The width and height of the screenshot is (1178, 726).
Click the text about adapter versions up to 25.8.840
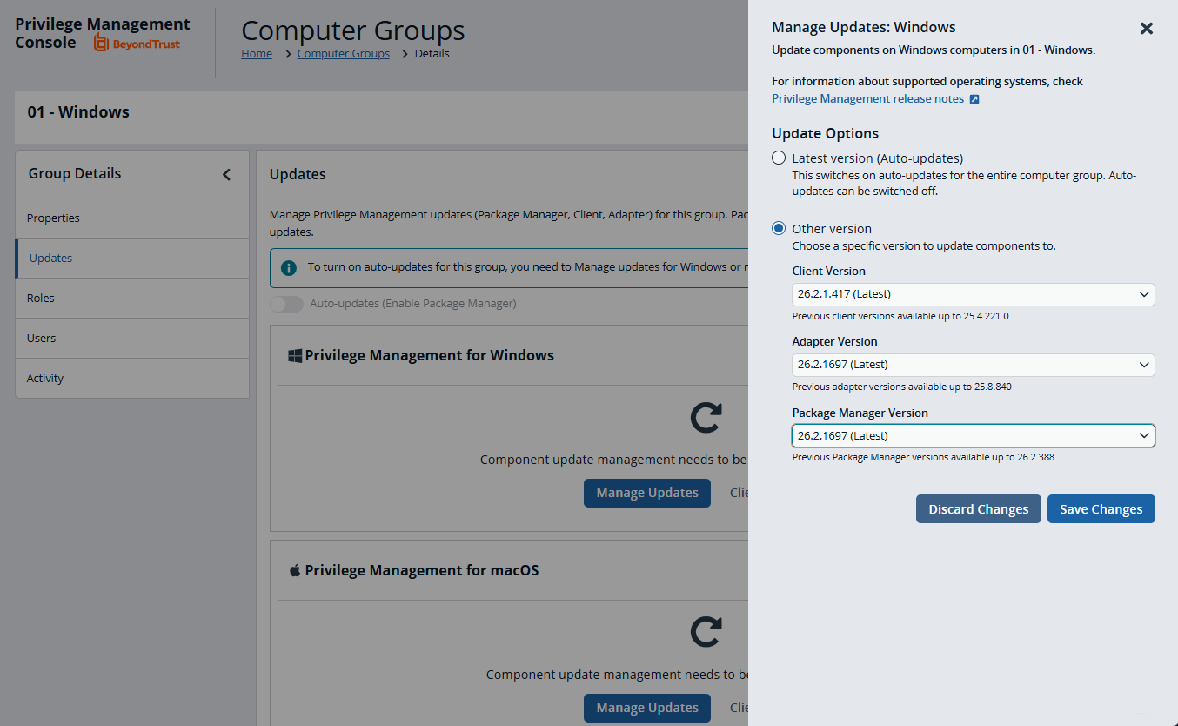click(901, 387)
